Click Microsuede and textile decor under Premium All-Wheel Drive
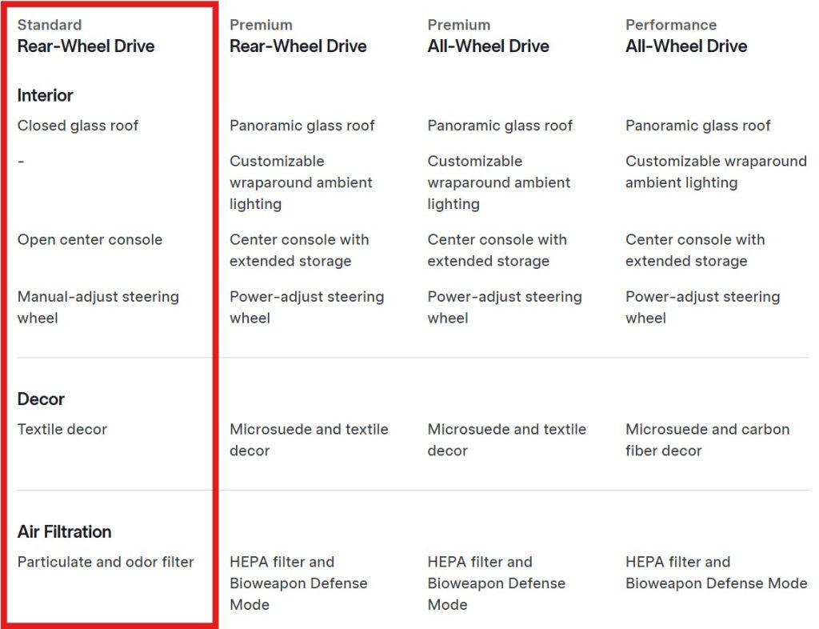819x629 pixels. pos(506,440)
